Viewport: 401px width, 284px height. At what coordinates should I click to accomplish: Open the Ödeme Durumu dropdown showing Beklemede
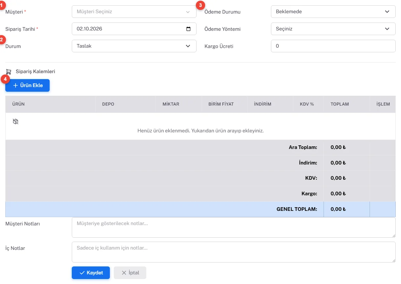[333, 12]
